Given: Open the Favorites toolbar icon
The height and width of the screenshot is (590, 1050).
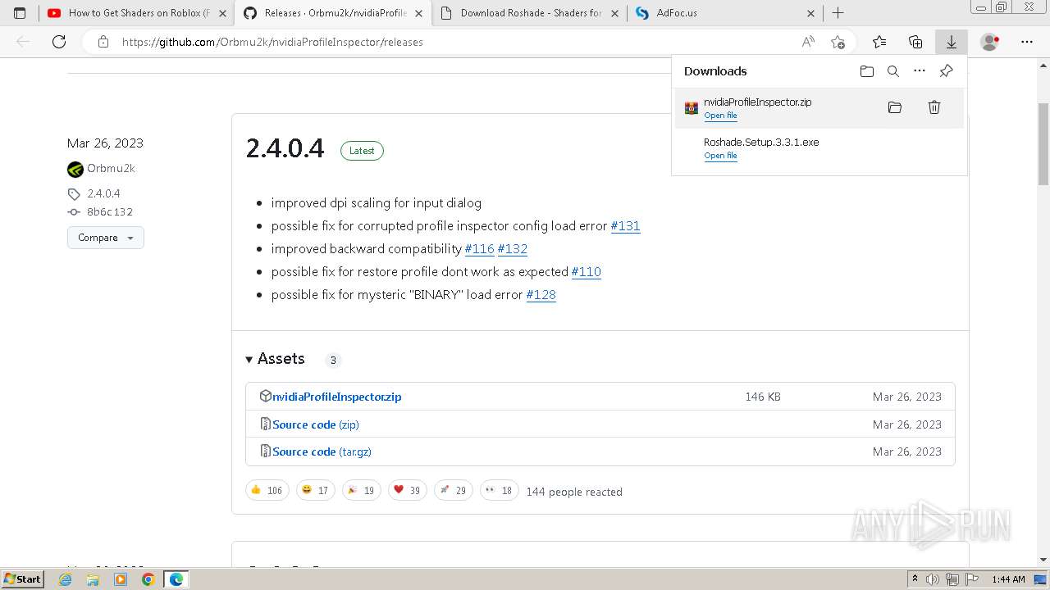Looking at the screenshot, I should click(x=879, y=42).
